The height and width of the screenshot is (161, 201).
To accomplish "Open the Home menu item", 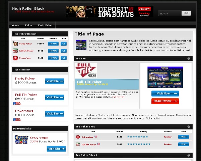I will pos(16,25).
